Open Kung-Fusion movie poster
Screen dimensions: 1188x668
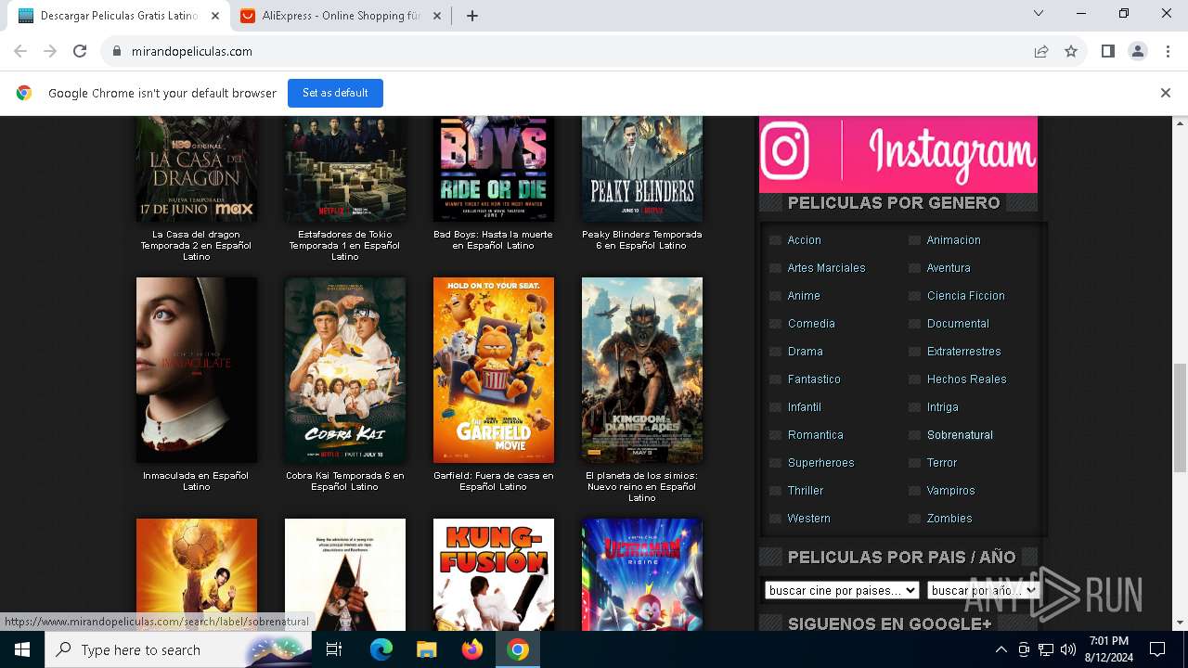pos(494,574)
